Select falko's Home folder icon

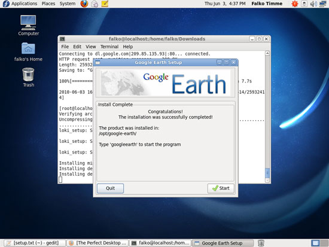click(28, 52)
